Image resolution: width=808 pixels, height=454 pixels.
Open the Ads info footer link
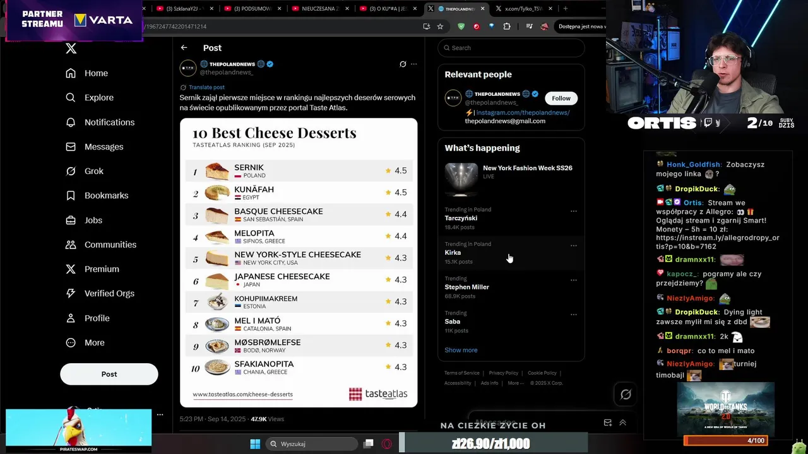tap(489, 383)
